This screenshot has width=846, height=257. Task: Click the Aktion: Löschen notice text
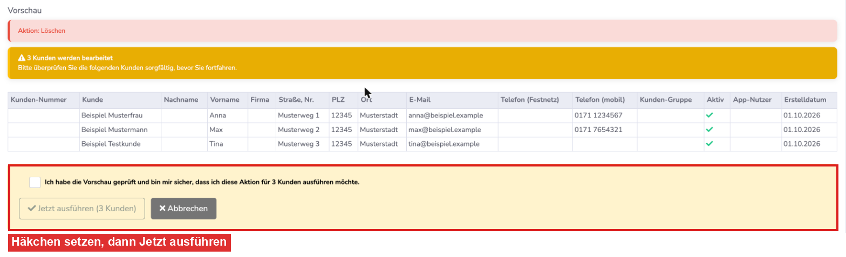[42, 31]
